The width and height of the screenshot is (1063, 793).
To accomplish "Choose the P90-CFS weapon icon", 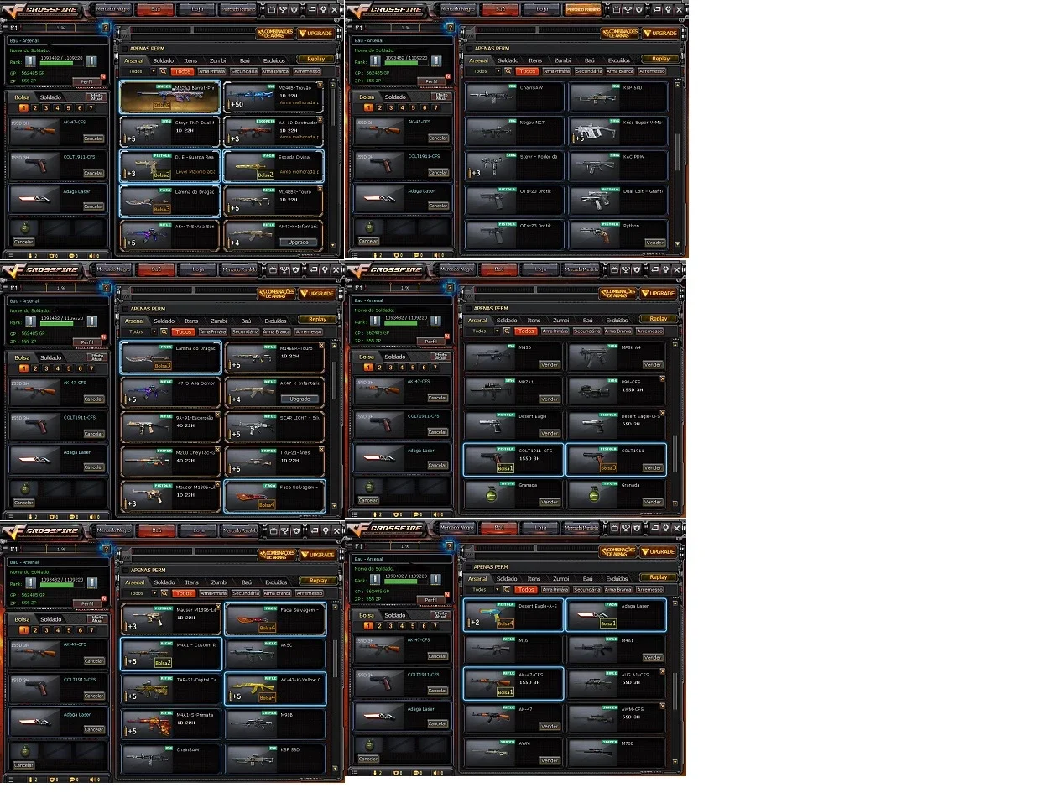I will tap(594, 391).
